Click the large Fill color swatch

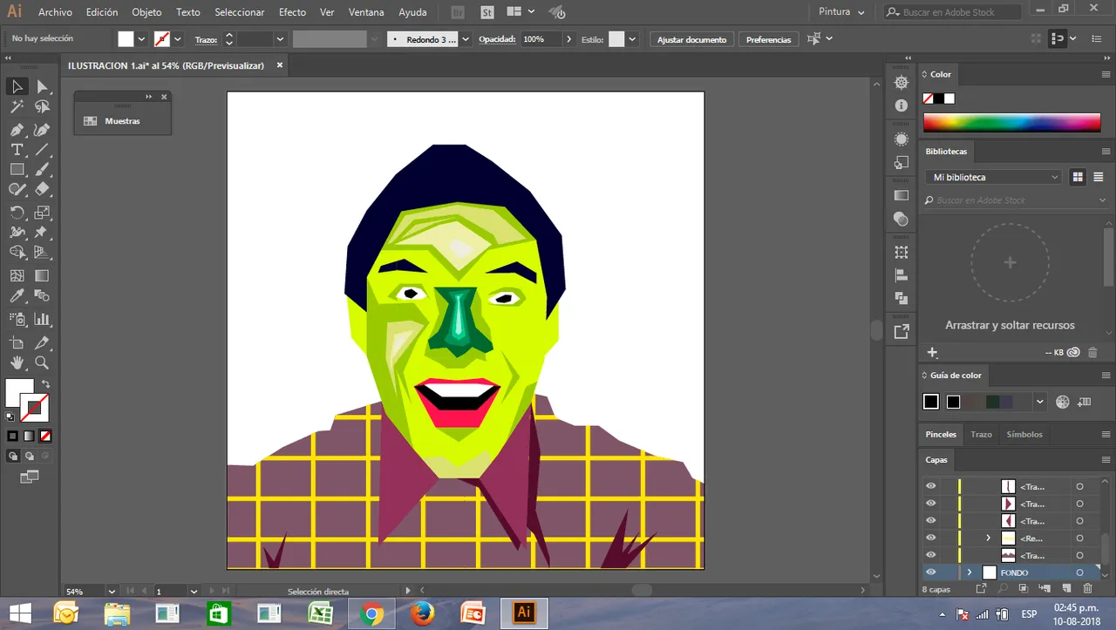click(19, 392)
